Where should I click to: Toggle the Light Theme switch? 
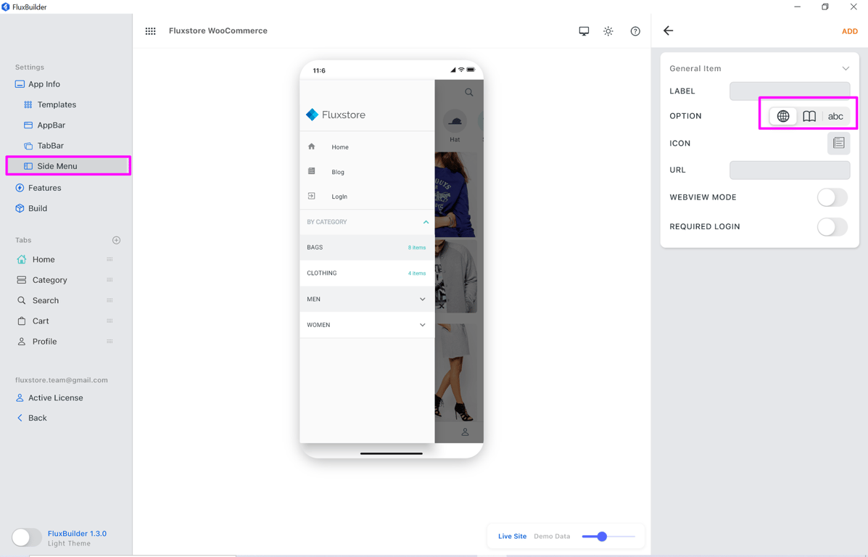pyautogui.click(x=27, y=537)
